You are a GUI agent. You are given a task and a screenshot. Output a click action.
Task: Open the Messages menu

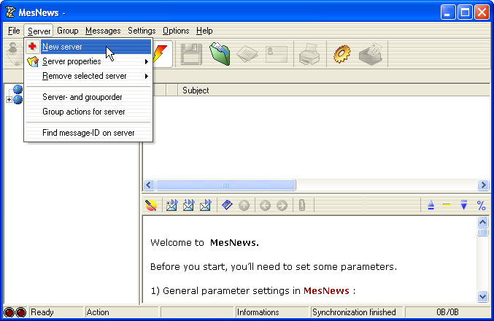(103, 31)
